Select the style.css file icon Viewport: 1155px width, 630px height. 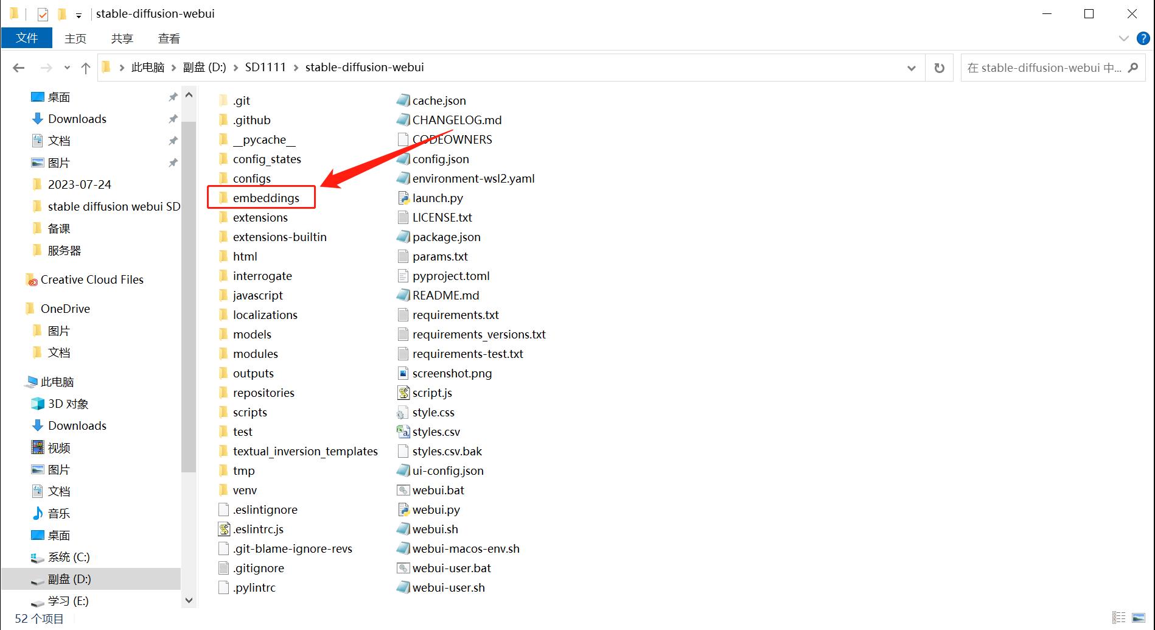point(403,412)
